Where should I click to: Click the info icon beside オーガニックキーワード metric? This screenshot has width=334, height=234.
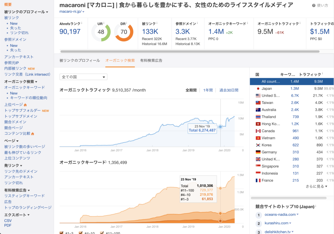247,23
